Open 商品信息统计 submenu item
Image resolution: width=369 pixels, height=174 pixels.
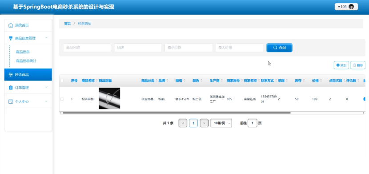[26, 61]
